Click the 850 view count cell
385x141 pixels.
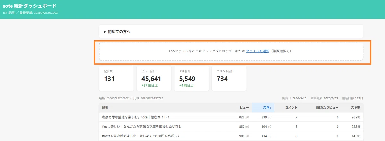coord(244,127)
